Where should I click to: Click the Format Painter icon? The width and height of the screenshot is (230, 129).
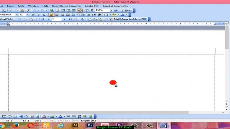28,10
